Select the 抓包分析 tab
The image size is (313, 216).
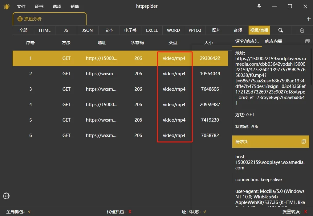pyautogui.click(x=50, y=19)
